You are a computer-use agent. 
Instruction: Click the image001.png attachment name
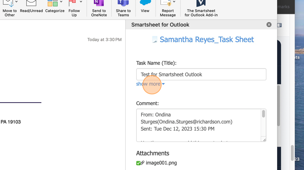click(x=161, y=163)
